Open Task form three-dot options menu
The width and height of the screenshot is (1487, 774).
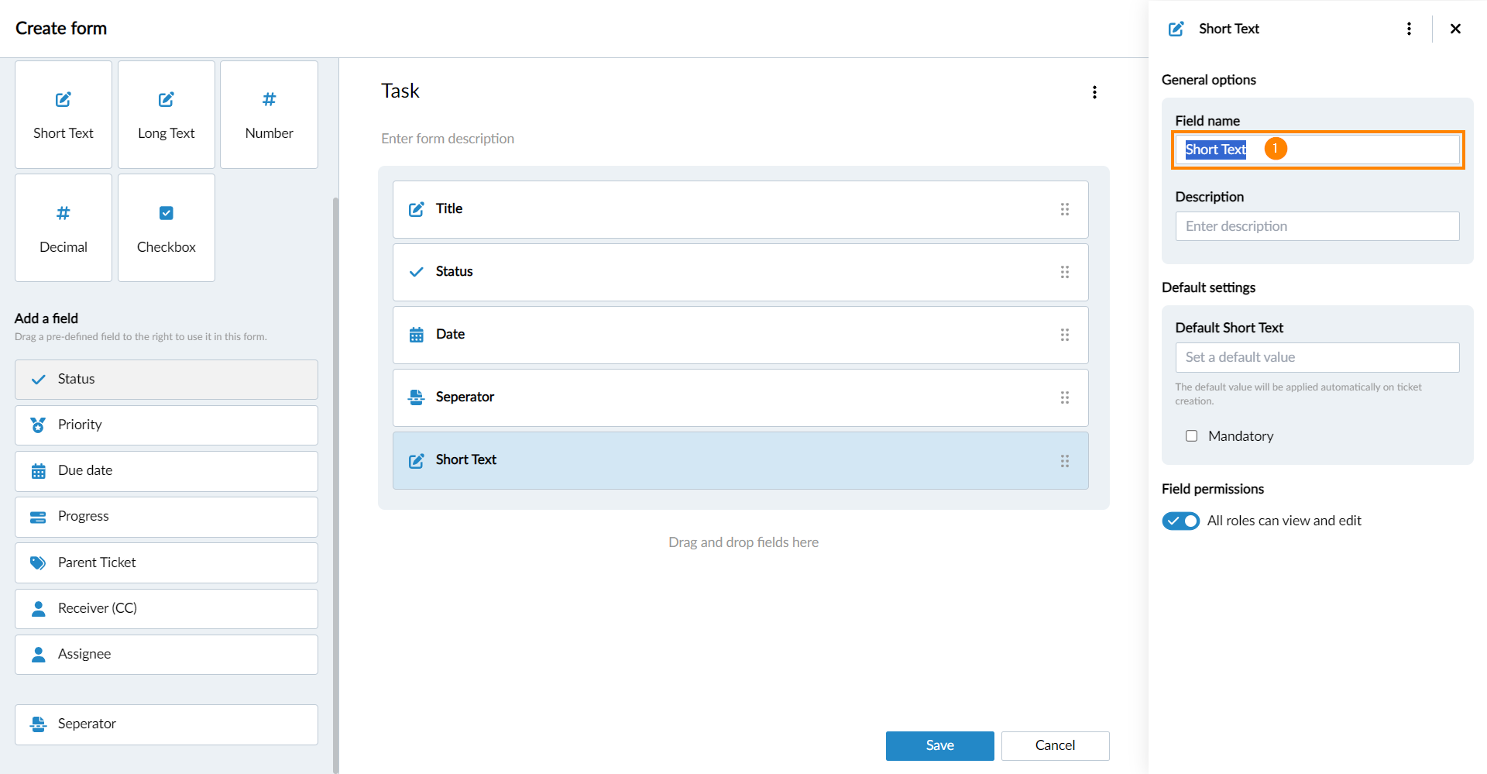pyautogui.click(x=1094, y=92)
